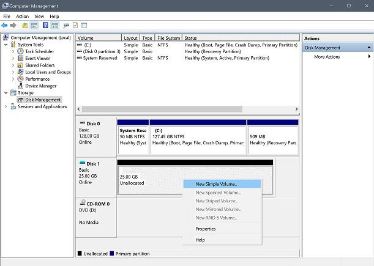Click the blue Help question mark icon
Viewport: 374px width, 266px height.
click(45, 25)
